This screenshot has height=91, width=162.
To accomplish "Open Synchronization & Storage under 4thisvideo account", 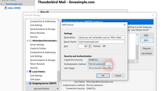I will click(43, 60).
